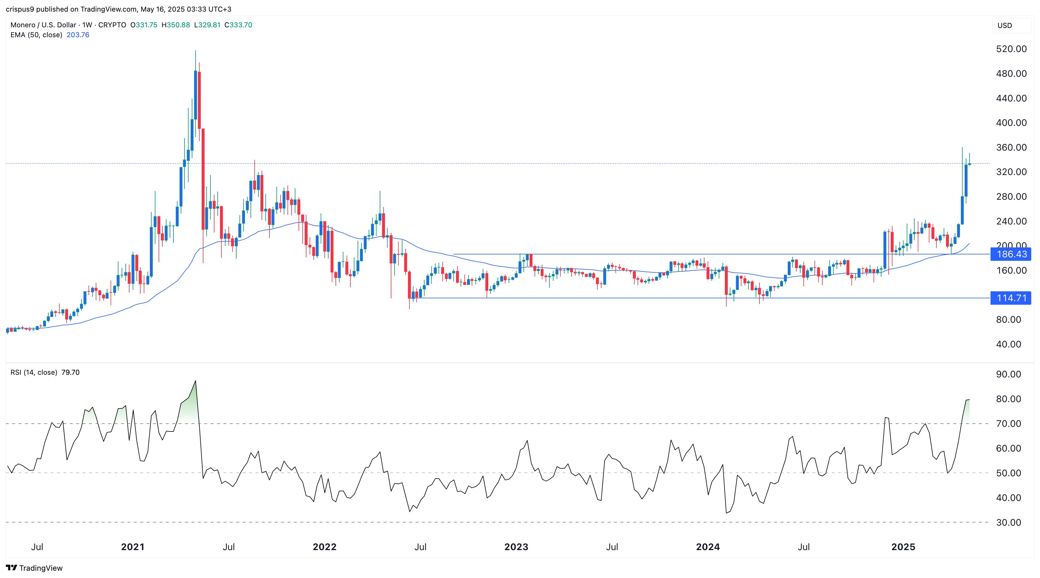Click the 2025 time axis label

pyautogui.click(x=903, y=547)
